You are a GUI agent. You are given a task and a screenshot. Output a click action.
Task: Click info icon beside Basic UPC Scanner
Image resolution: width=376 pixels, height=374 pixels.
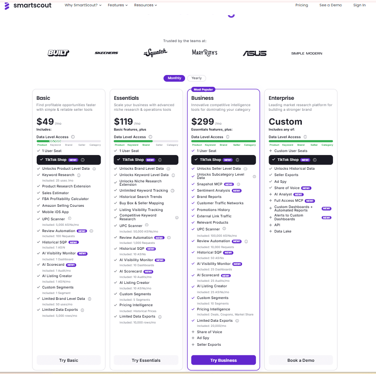coord(70,218)
